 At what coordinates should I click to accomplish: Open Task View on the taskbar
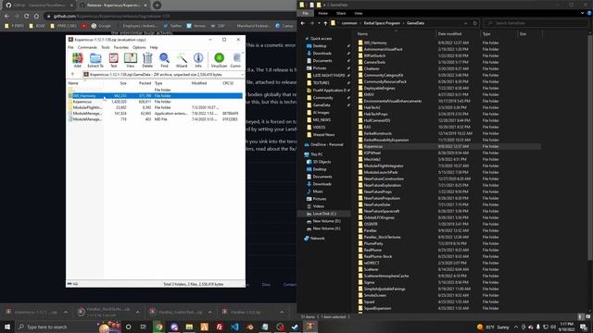[x=144, y=327]
